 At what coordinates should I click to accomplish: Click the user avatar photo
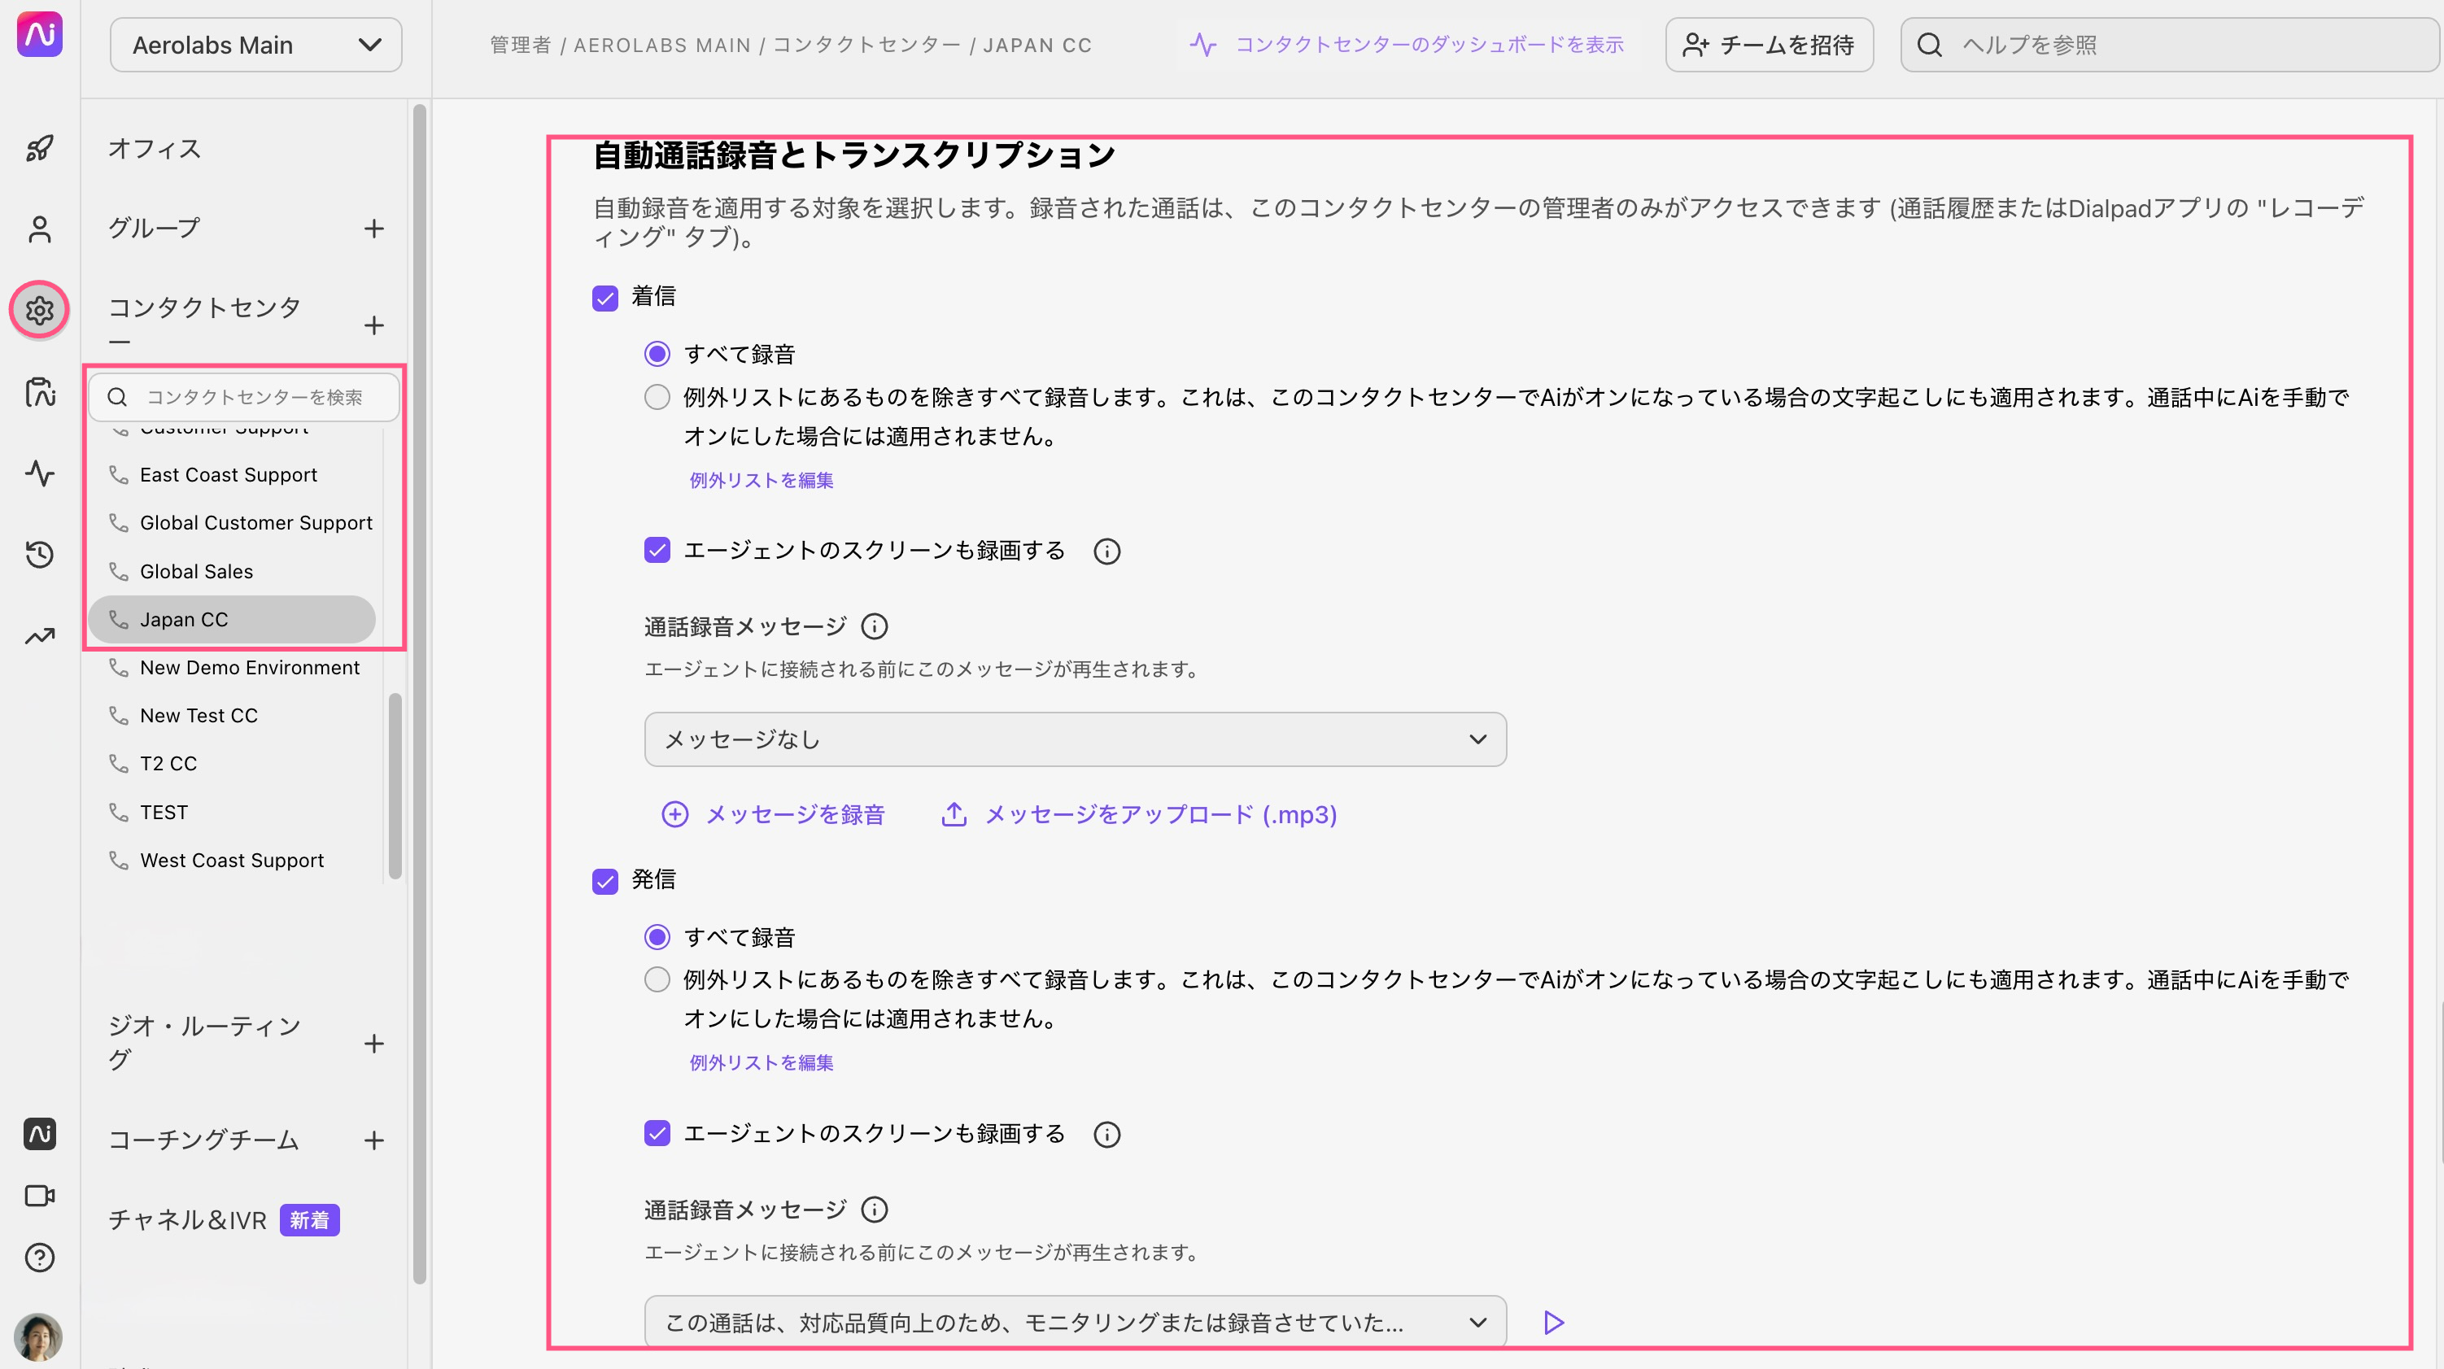39,1338
